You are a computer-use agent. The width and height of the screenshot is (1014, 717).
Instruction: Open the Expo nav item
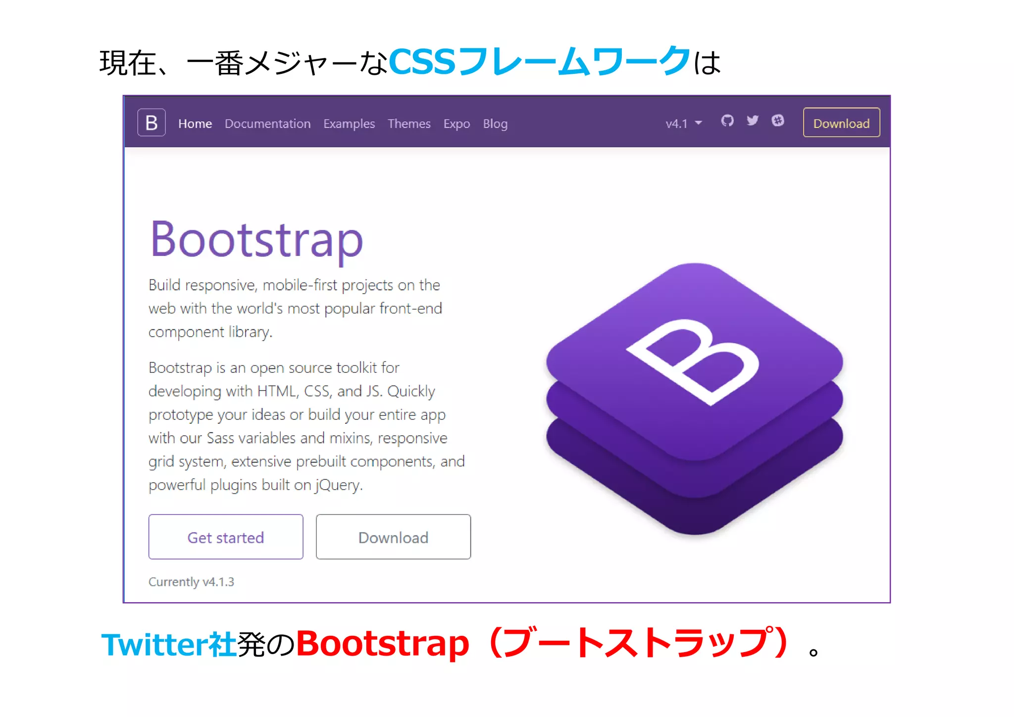pos(456,123)
